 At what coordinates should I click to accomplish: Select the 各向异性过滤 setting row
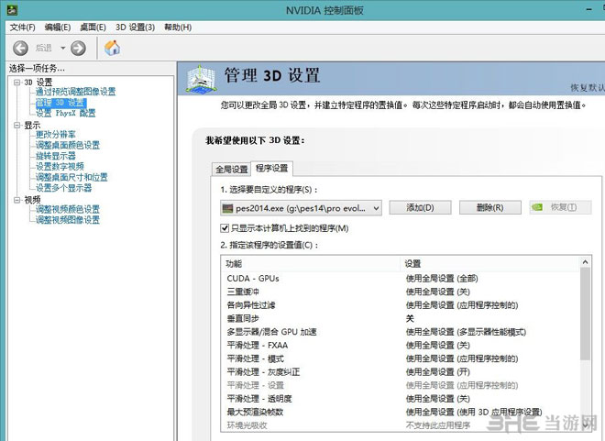click(x=400, y=305)
